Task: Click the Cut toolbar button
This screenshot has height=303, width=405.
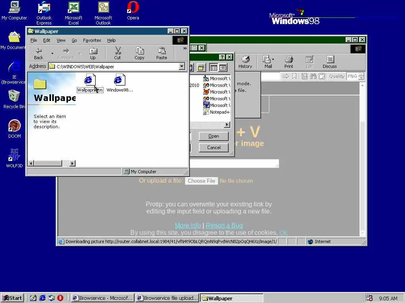Action: tap(117, 54)
